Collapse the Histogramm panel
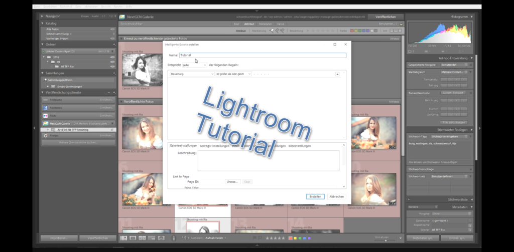Image resolution: width=514 pixels, height=252 pixels. coord(472,17)
